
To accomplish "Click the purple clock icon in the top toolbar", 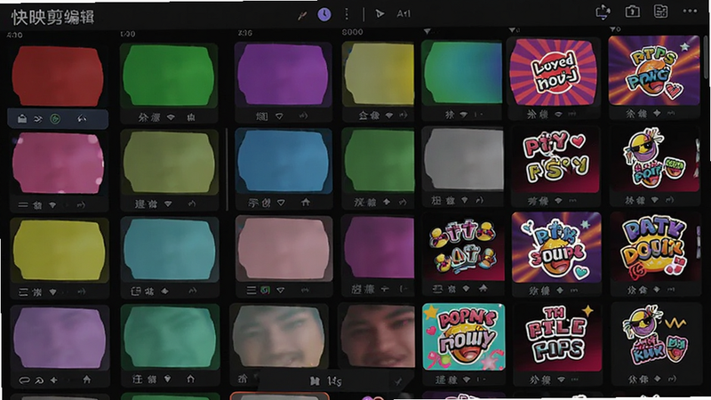I will 324,14.
